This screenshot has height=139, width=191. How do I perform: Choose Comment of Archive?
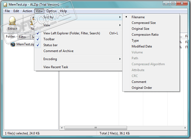(79, 51)
